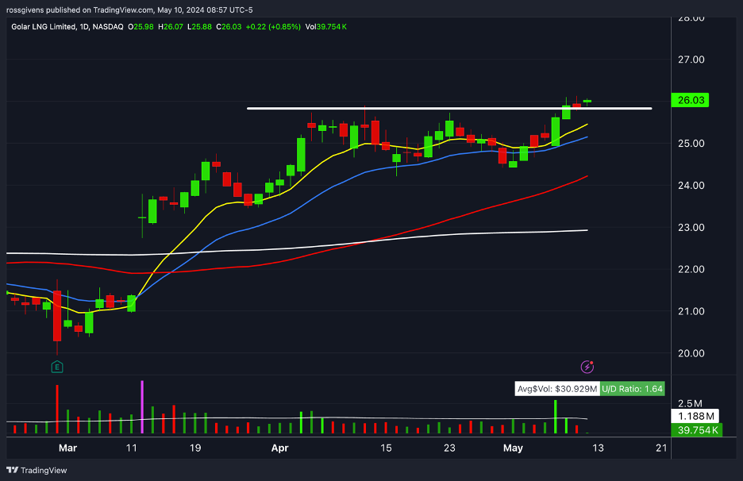743x481 pixels.
Task: Click the purple lightning event icon
Action: pos(587,367)
